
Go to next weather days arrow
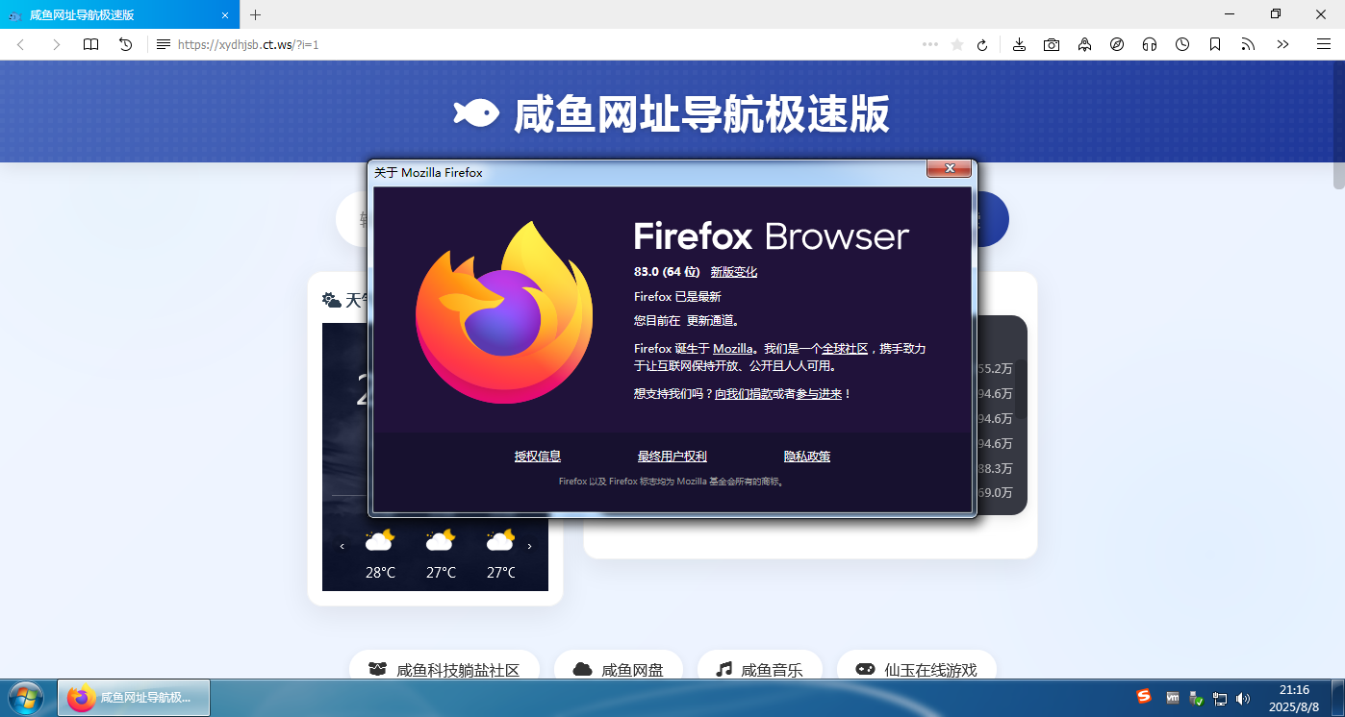click(x=529, y=547)
